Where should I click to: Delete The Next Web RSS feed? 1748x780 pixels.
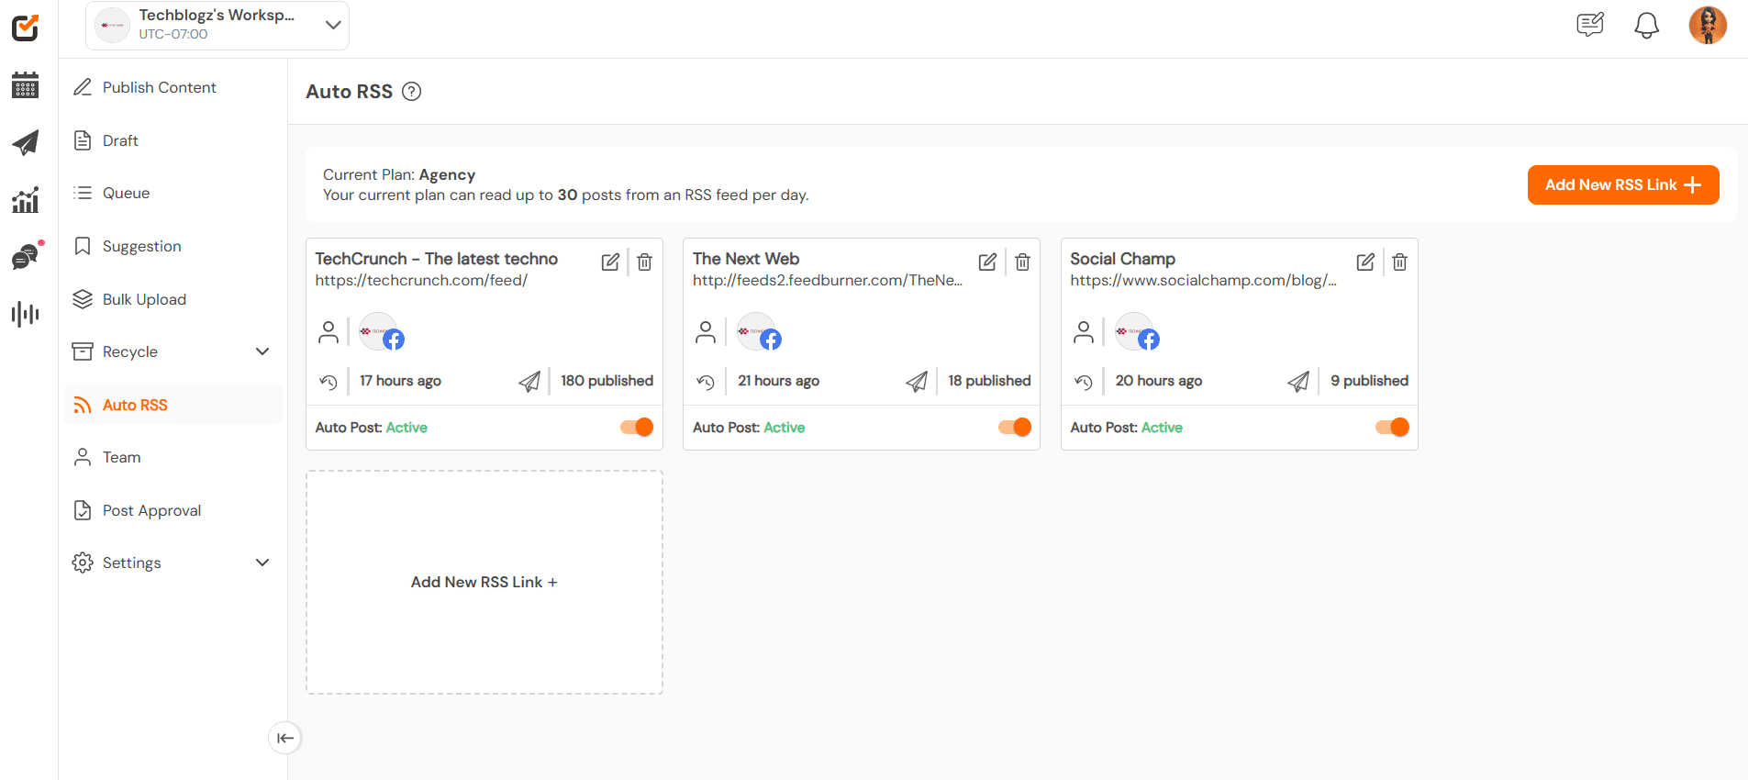tap(1022, 262)
